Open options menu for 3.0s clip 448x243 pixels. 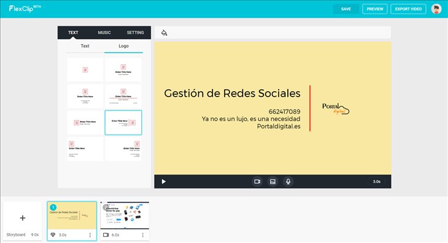[90, 235]
